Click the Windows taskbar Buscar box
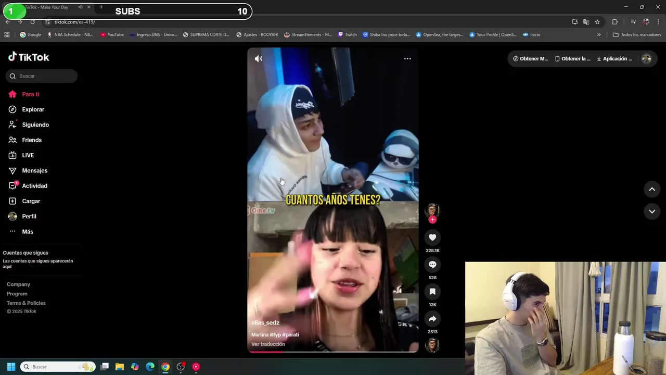The image size is (666, 375). coord(58,367)
